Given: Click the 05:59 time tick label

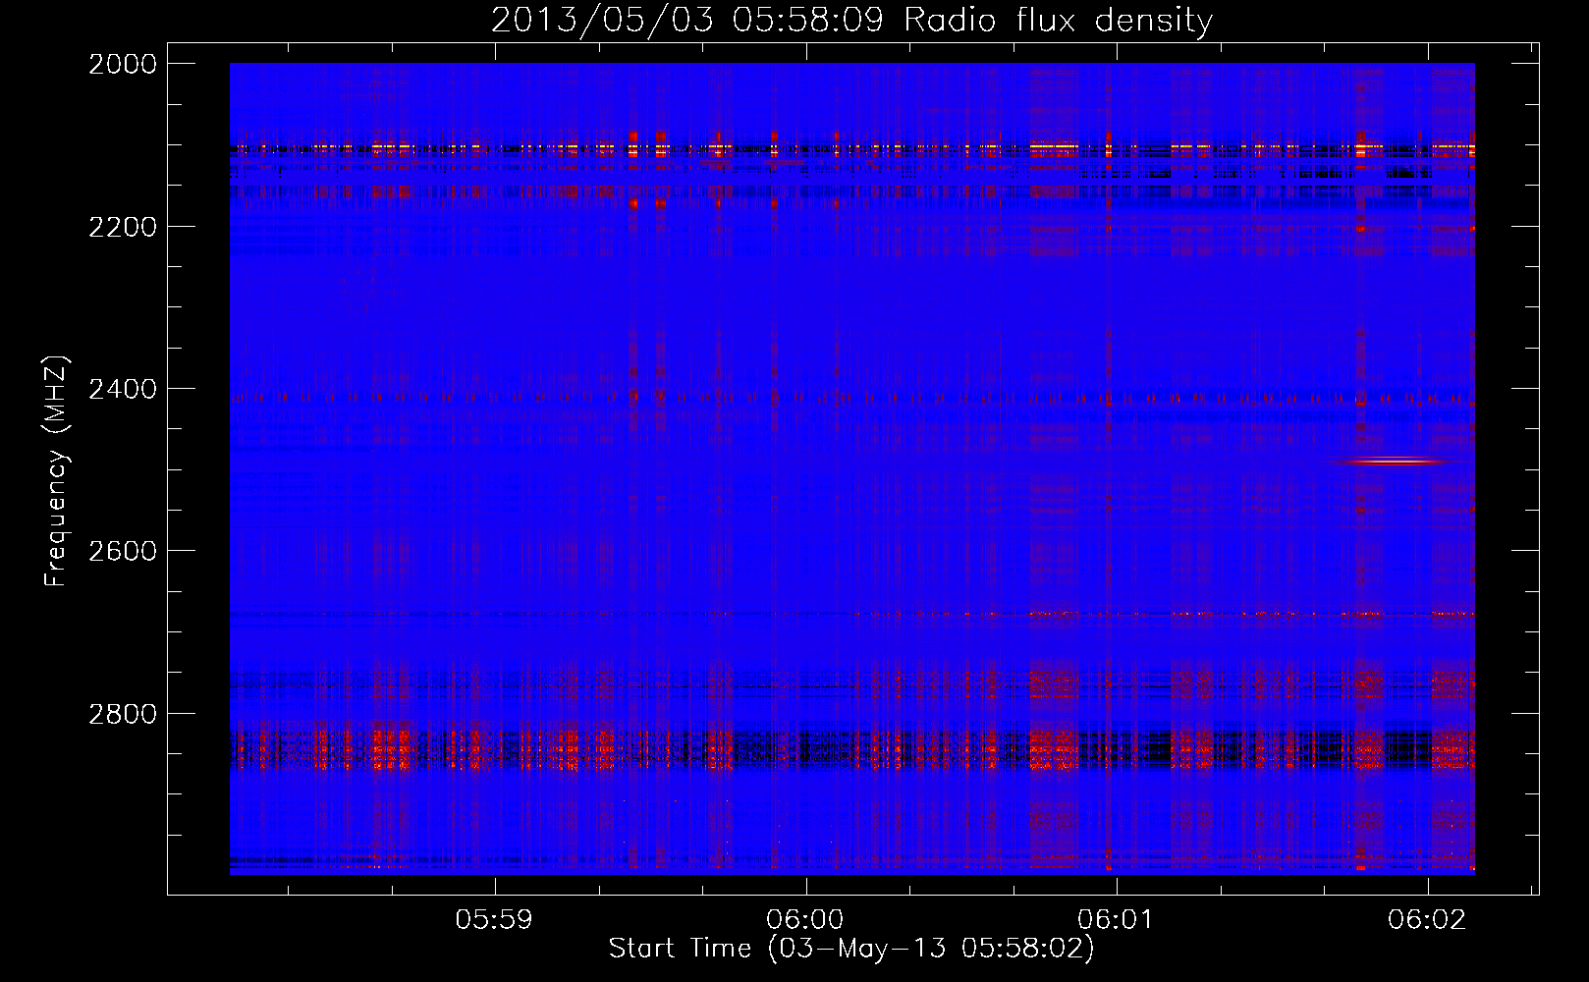Looking at the screenshot, I should pos(495,920).
